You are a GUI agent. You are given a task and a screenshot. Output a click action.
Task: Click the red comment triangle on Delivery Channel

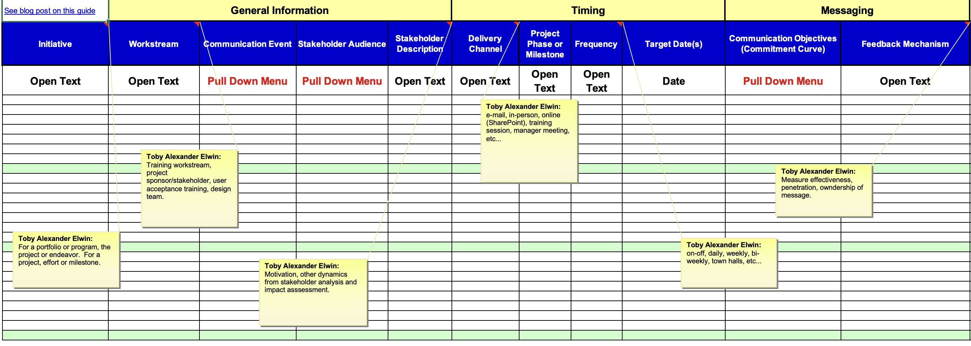tap(516, 24)
